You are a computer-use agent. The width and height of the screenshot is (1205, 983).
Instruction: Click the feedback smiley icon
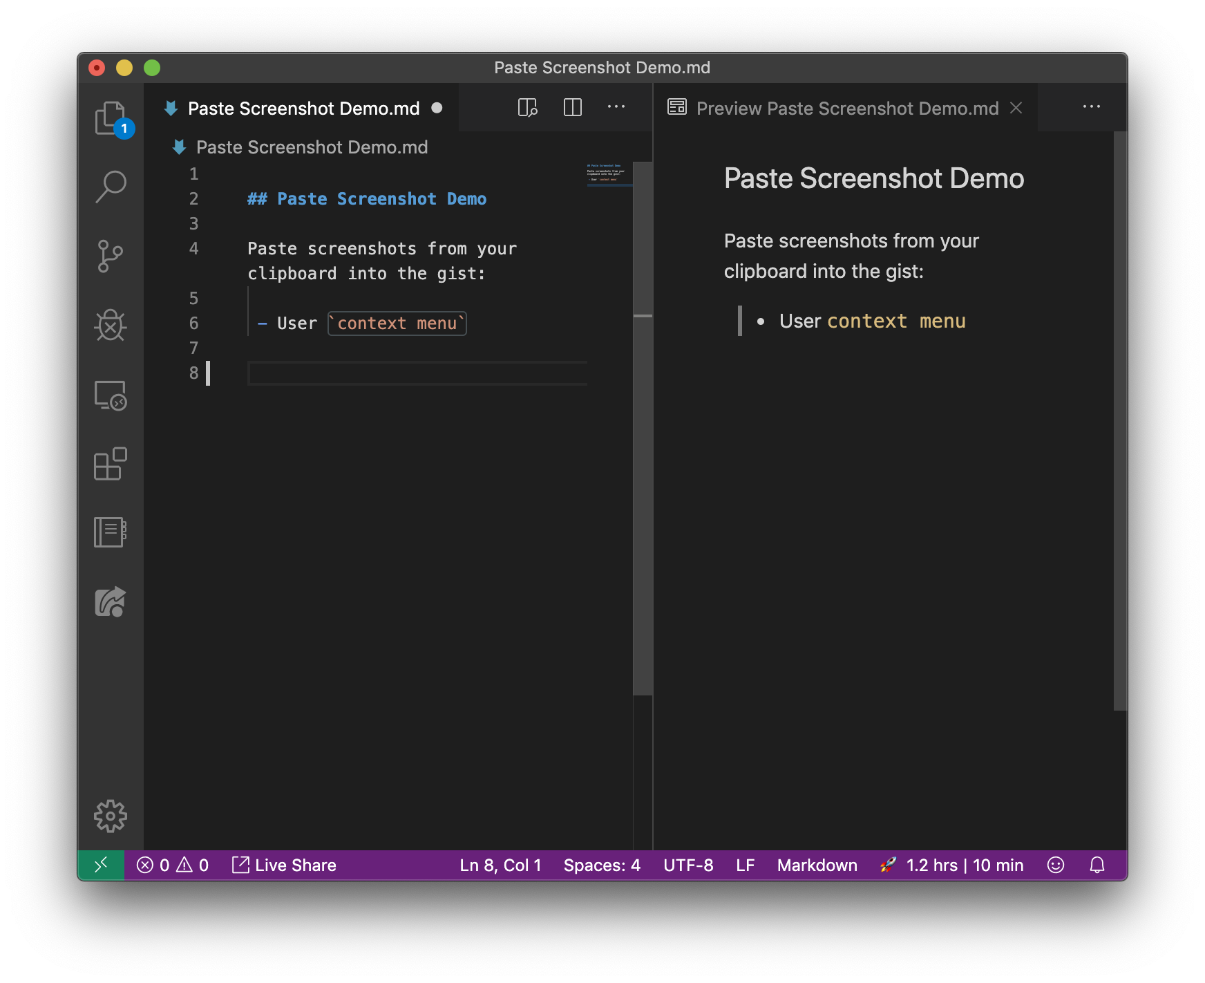(x=1056, y=865)
